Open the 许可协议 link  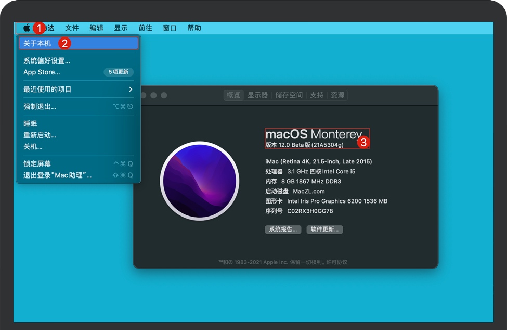(x=337, y=262)
